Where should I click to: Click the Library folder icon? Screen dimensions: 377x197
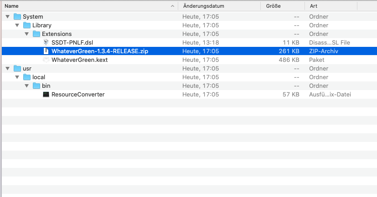click(x=27, y=25)
